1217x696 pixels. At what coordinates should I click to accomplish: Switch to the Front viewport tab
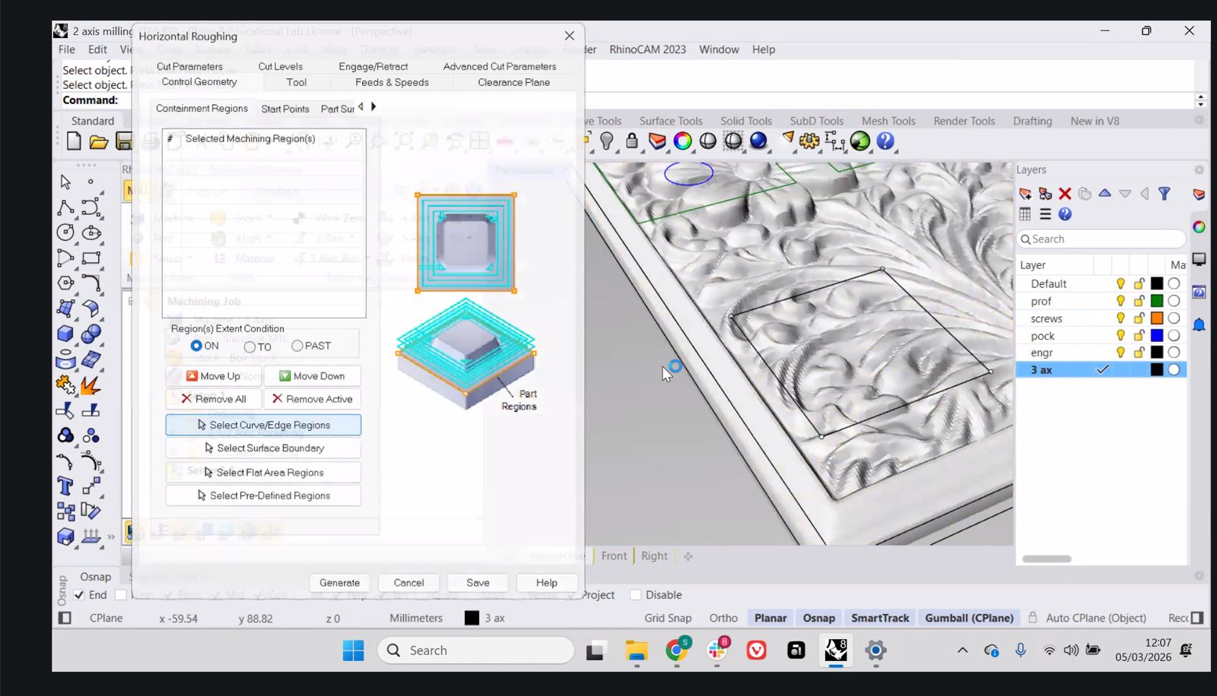click(x=614, y=556)
